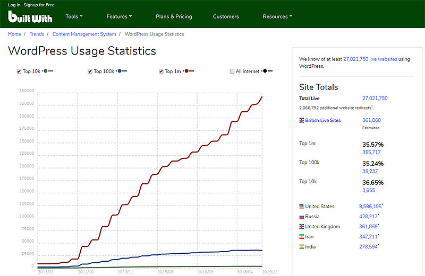Click the 27,021,750 live websites link

(x=370, y=59)
